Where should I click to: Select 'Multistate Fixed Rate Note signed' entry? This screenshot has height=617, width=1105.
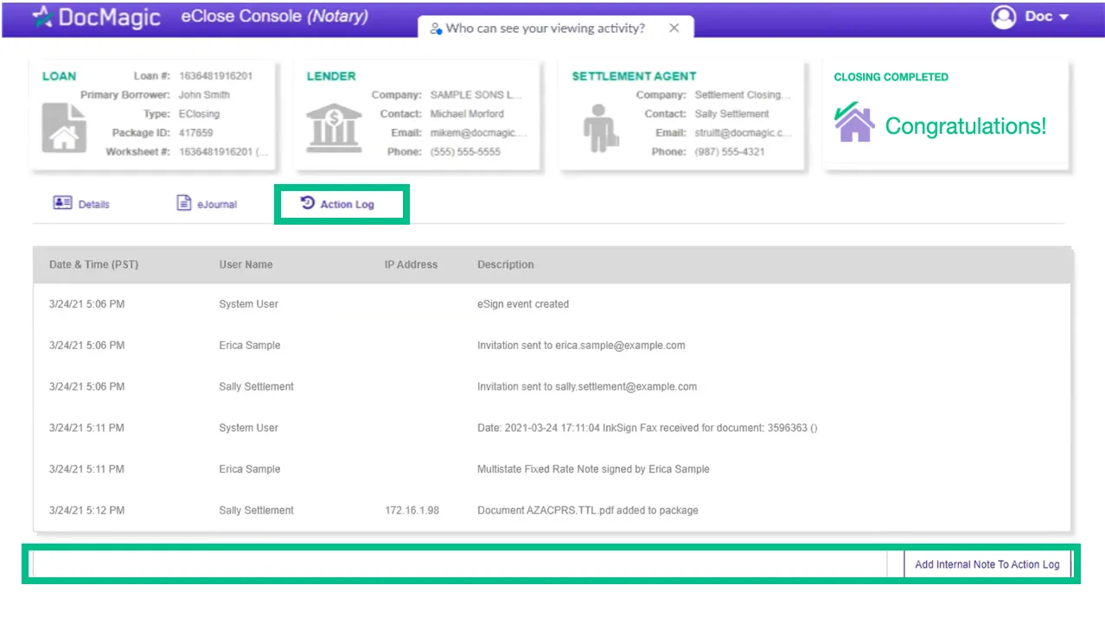click(552, 469)
